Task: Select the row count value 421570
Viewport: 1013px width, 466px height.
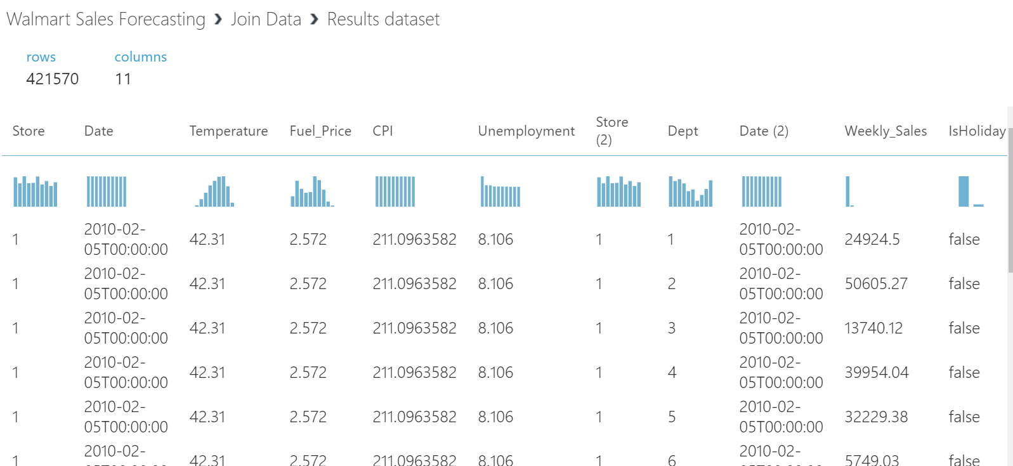Action: pyautogui.click(x=53, y=79)
